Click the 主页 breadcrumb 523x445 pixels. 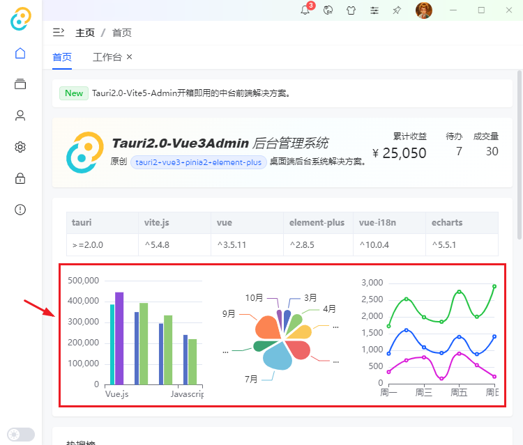(85, 33)
